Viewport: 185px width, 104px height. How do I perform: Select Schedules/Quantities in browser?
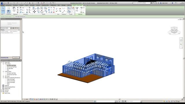[x=10, y=87]
